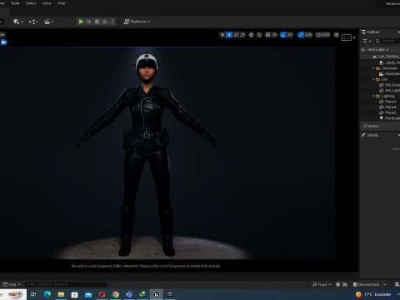Select the Cinematic folder row
The width and height of the screenshot is (400, 300).
point(380,68)
